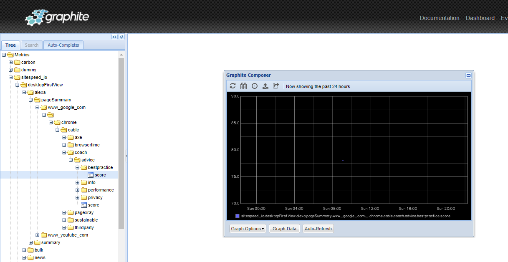Collapse the metrics sidebar with double-arrow icon
Image resolution: width=508 pixels, height=262 pixels.
114,37
